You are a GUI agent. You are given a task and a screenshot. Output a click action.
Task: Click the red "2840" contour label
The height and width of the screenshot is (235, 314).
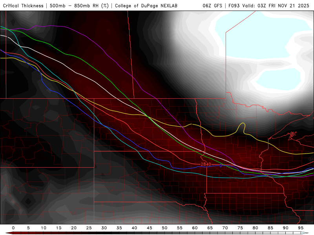pos(206,164)
